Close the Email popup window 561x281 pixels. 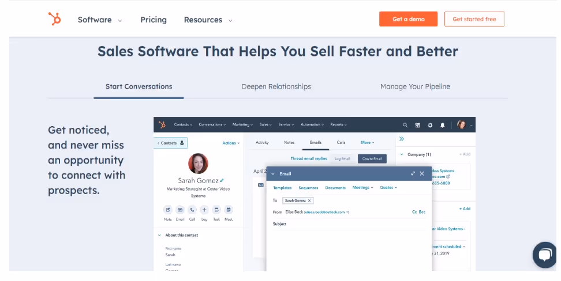pos(422,173)
